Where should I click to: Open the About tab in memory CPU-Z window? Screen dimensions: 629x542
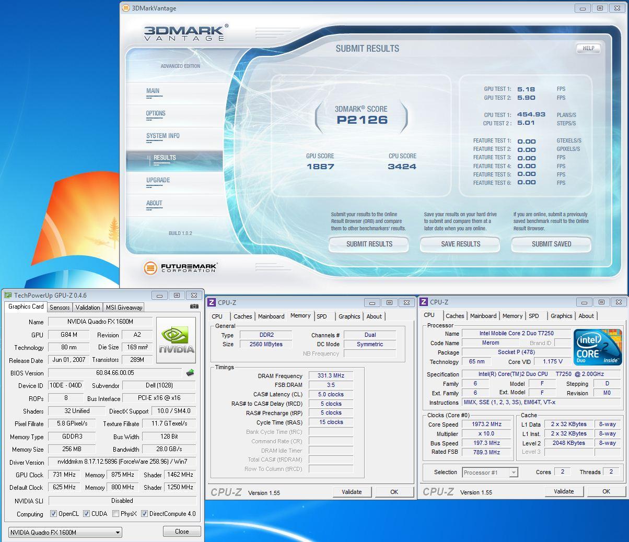tap(374, 316)
